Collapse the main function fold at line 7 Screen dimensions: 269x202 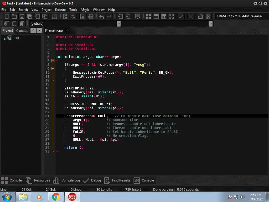(53, 61)
